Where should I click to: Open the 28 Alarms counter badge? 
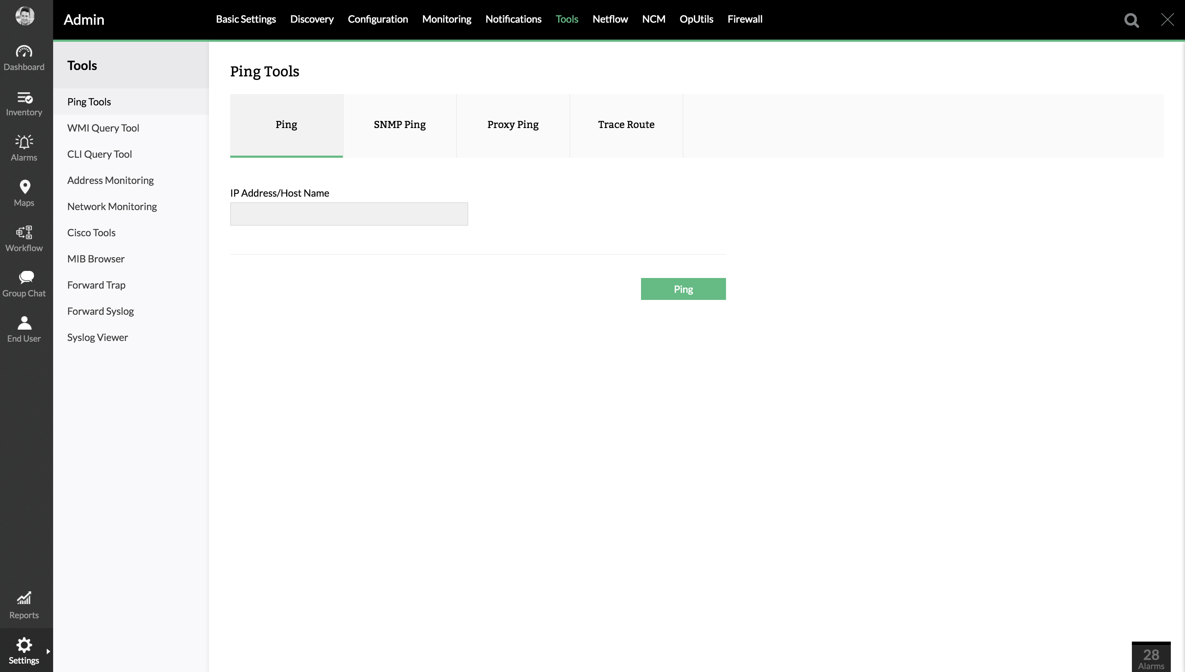(x=1150, y=658)
